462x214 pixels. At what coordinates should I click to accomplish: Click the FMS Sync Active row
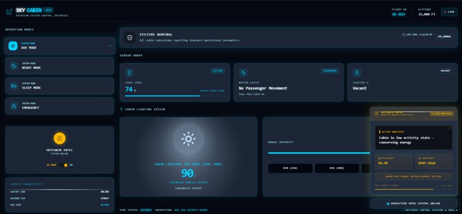click(60, 205)
